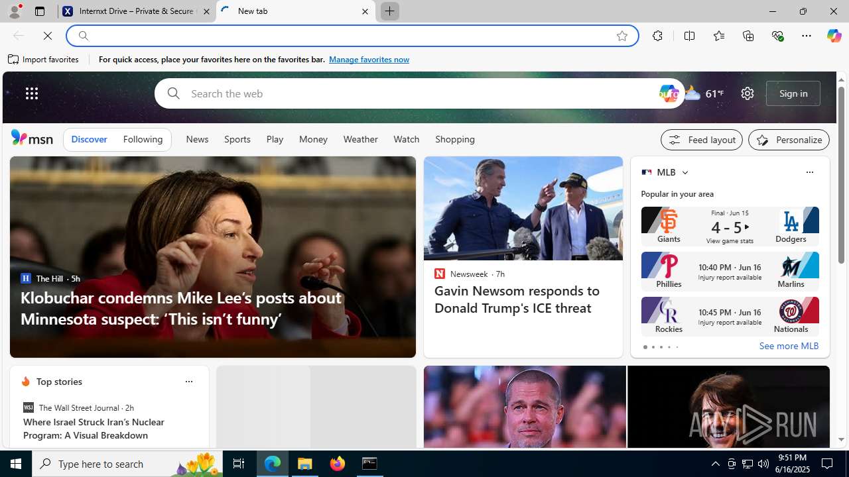Open File Explorer from taskbar
Screen dimensions: 849x477
305,464
